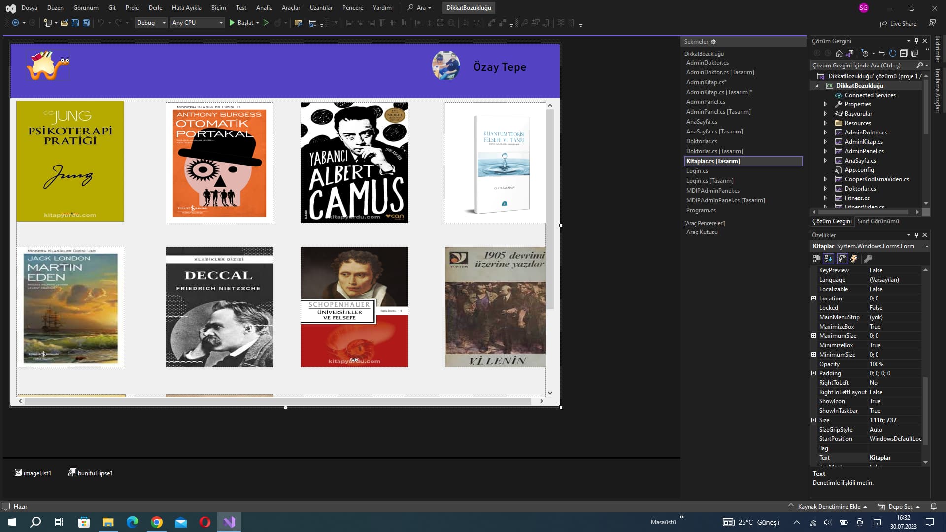
Task: Toggle the Properties view button in Özellikler
Action: pyautogui.click(x=842, y=259)
